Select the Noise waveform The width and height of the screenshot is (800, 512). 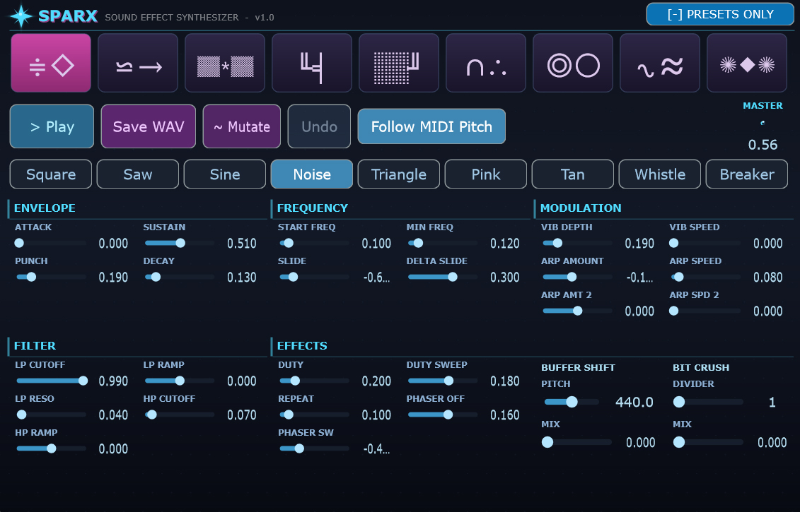[312, 174]
